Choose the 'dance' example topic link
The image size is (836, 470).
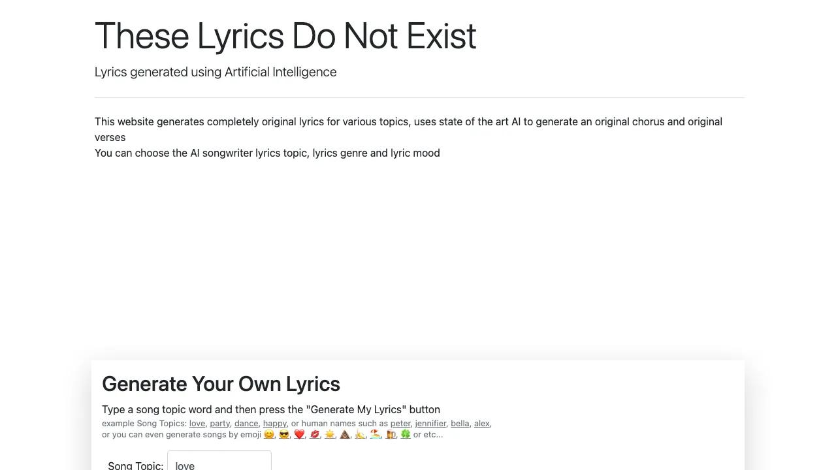tap(246, 423)
